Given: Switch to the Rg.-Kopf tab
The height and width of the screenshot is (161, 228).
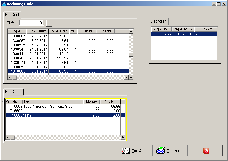Looking at the screenshot, I should tap(12, 15).
